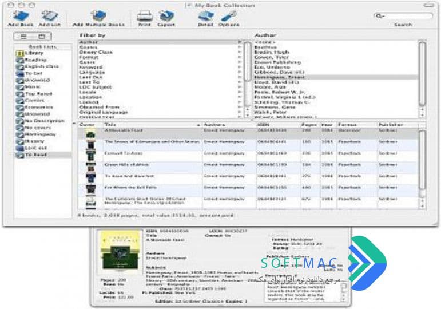The image size is (441, 309).
Task: Expand the Genre filter arrow
Action: [240, 62]
